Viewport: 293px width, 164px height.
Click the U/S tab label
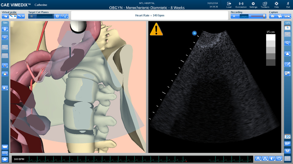(288, 23)
